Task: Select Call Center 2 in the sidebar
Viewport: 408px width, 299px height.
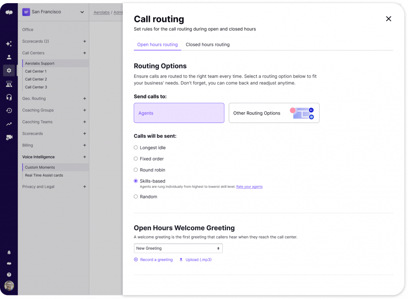Action: tap(36, 79)
